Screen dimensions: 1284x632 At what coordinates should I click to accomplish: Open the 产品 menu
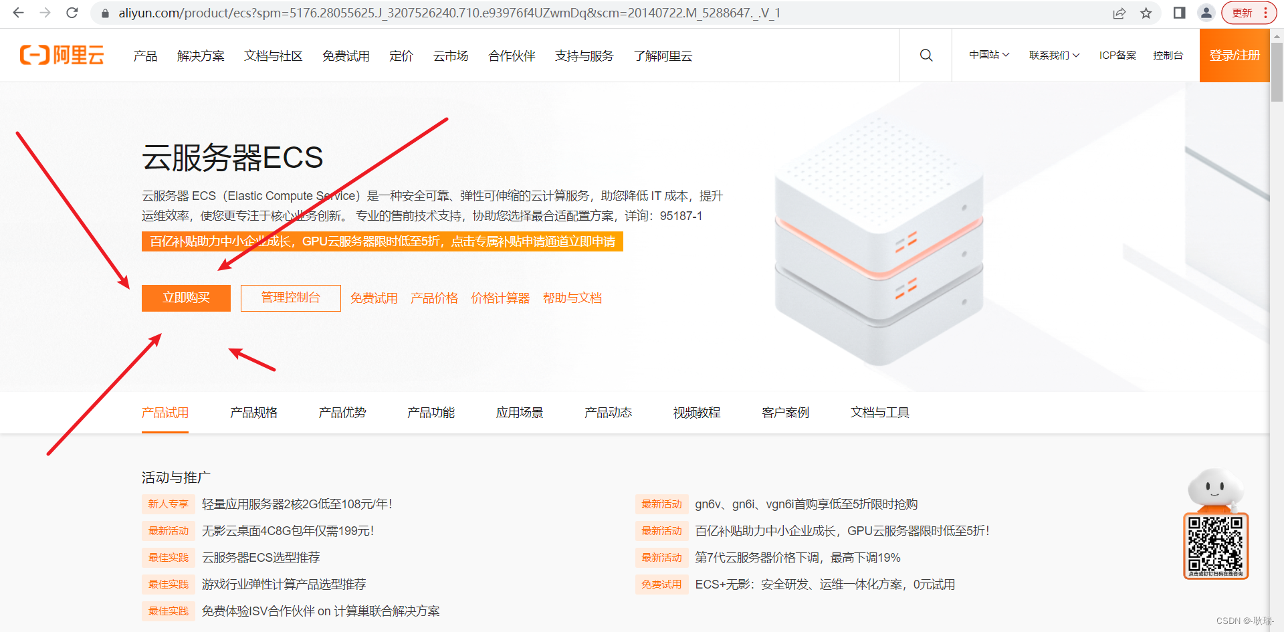pyautogui.click(x=145, y=56)
